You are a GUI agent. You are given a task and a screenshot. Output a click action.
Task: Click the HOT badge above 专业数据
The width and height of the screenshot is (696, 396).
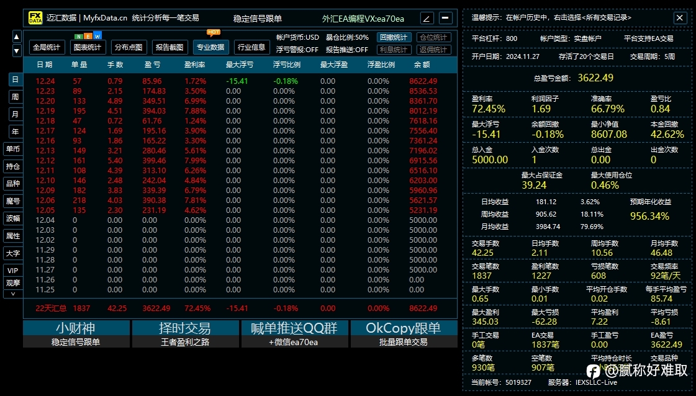tap(214, 32)
